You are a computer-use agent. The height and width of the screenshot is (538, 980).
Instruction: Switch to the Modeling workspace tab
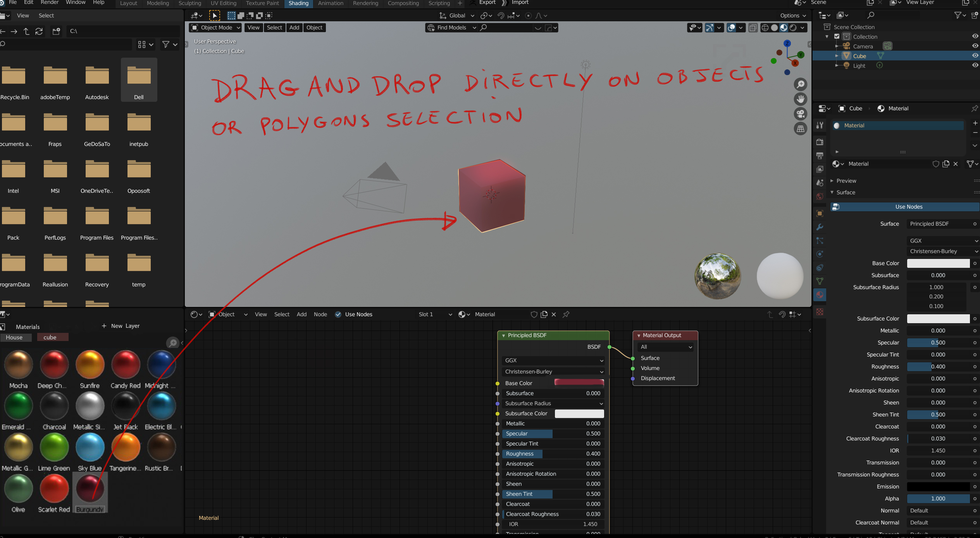click(158, 3)
